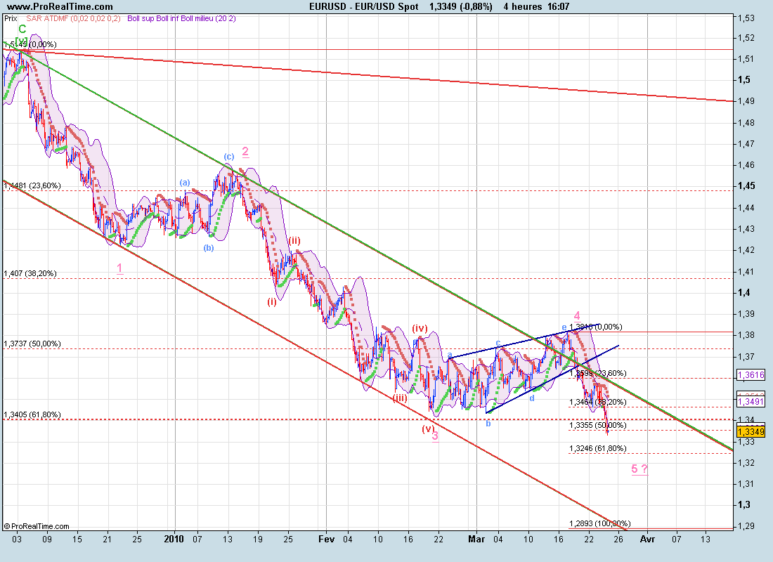
Task: Open Boll sup Boll inf Boll milieu label
Action: tap(181, 18)
